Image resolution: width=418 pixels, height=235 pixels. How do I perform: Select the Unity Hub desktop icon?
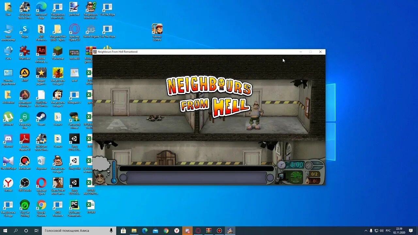74,163
